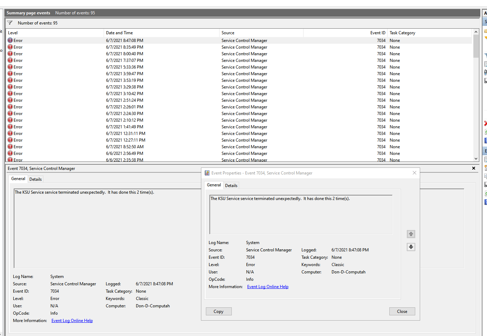This screenshot has width=487, height=336.
Task: Click task category None in the 1:41:49 PM row
Action: [395, 127]
